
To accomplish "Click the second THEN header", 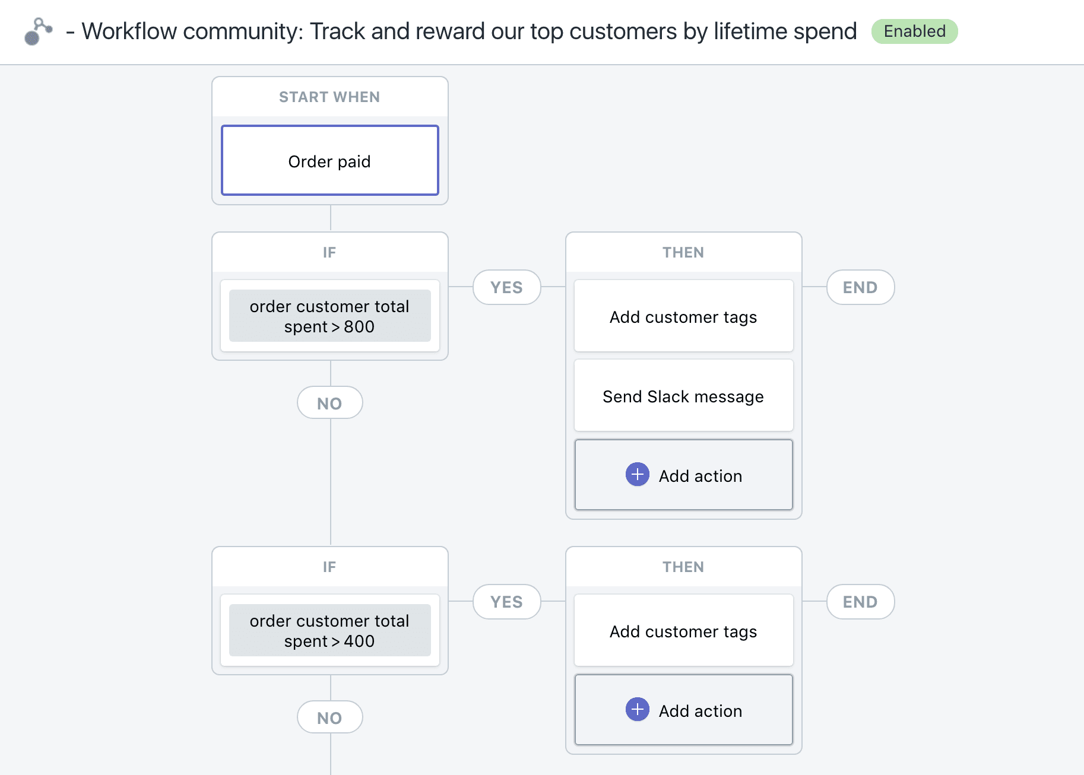I will 684,567.
